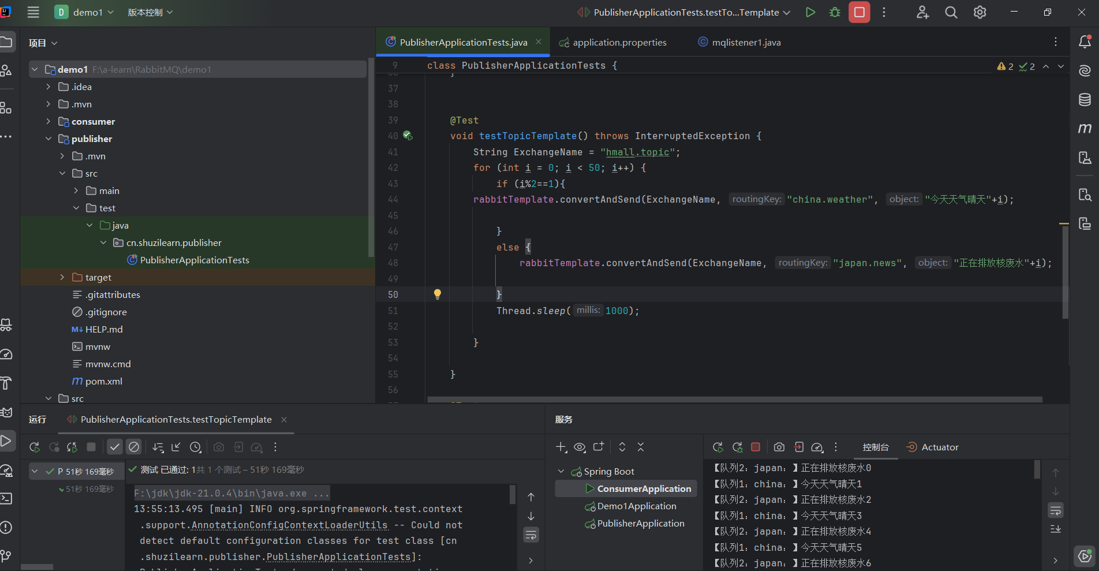Viewport: 1099px width, 571px height.
Task: Open pom.xml in project tree
Action: coord(103,381)
